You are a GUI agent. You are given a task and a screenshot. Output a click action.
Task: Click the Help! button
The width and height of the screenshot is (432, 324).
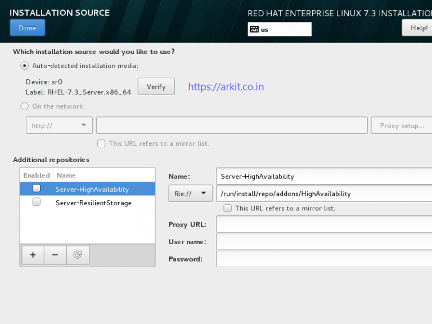[418, 28]
